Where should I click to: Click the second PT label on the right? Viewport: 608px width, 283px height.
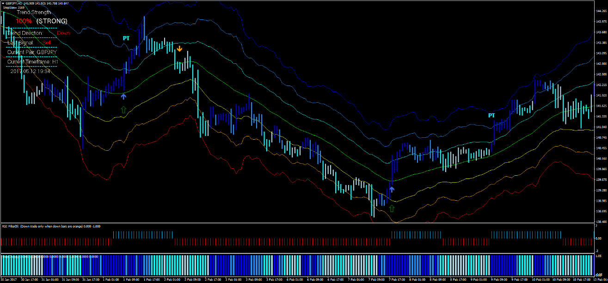(x=491, y=115)
